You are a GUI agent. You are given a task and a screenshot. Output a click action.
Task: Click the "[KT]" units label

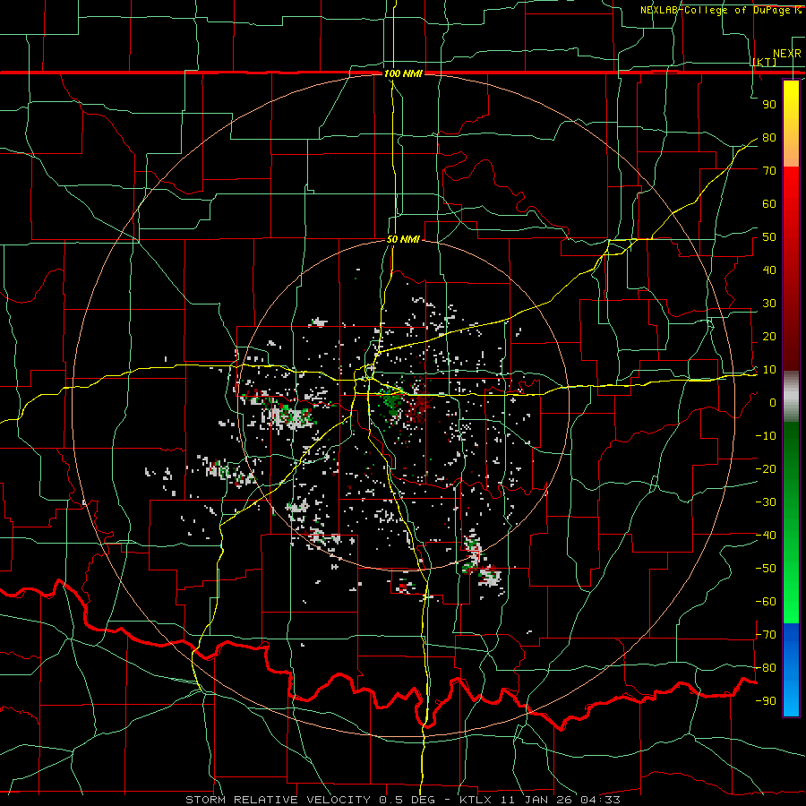(765, 62)
